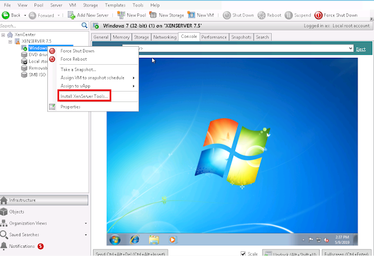Select Install XenServer Tools menu entry
Screen dimensions: 374x256
point(84,96)
